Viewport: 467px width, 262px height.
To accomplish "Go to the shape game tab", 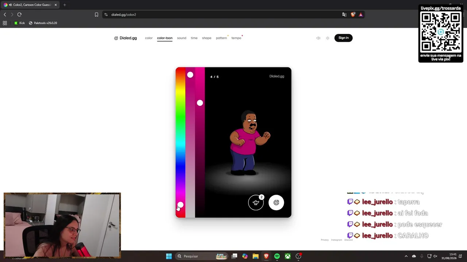I will (207, 38).
